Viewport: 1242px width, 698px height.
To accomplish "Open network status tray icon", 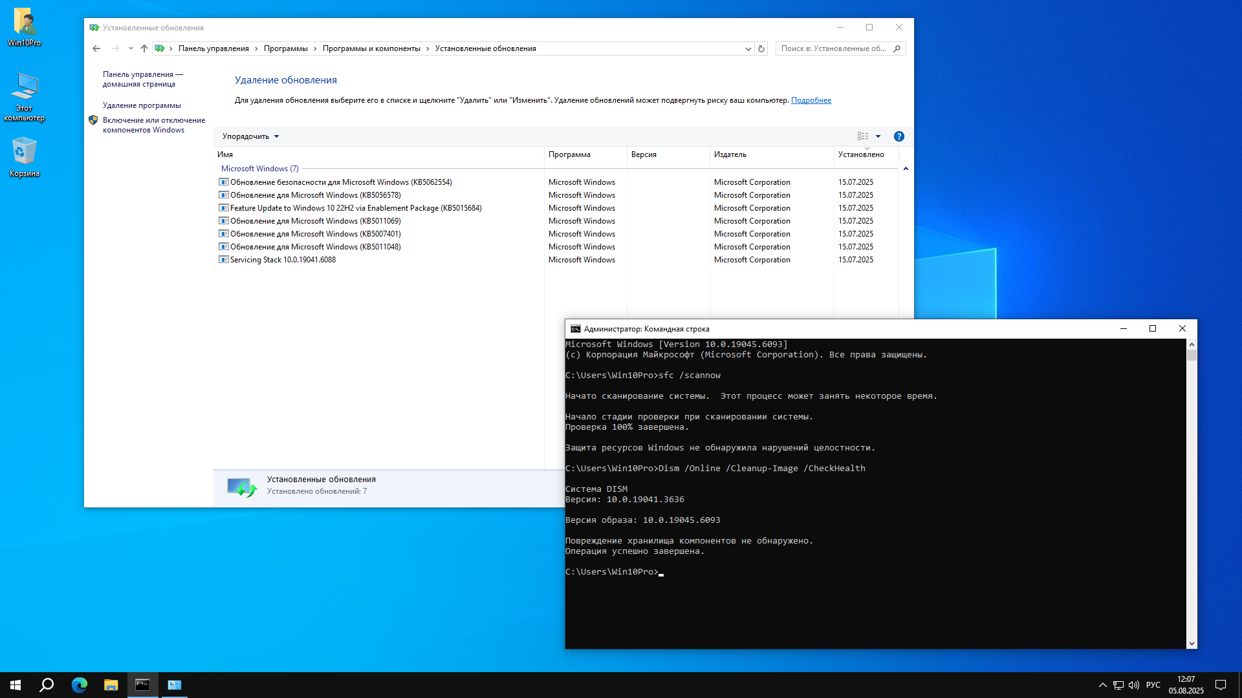I will click(1118, 685).
